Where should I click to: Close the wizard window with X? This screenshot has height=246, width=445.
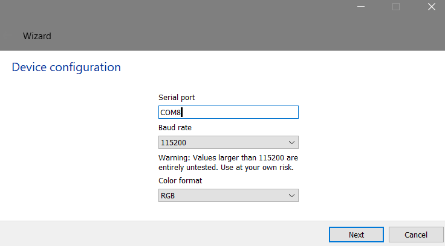click(432, 7)
